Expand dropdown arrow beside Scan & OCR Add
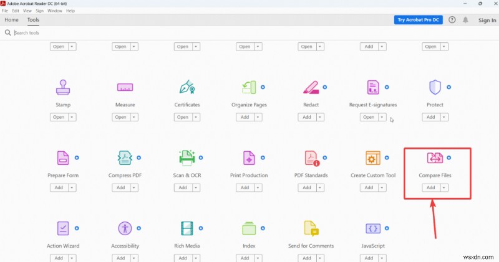The width and height of the screenshot is (499, 262). click(196, 188)
